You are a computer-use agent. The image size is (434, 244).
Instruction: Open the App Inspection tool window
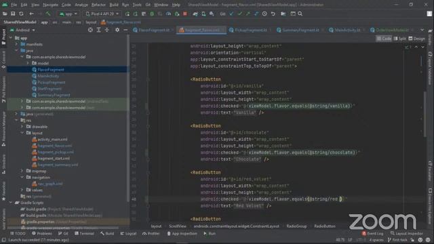[x=182, y=234]
